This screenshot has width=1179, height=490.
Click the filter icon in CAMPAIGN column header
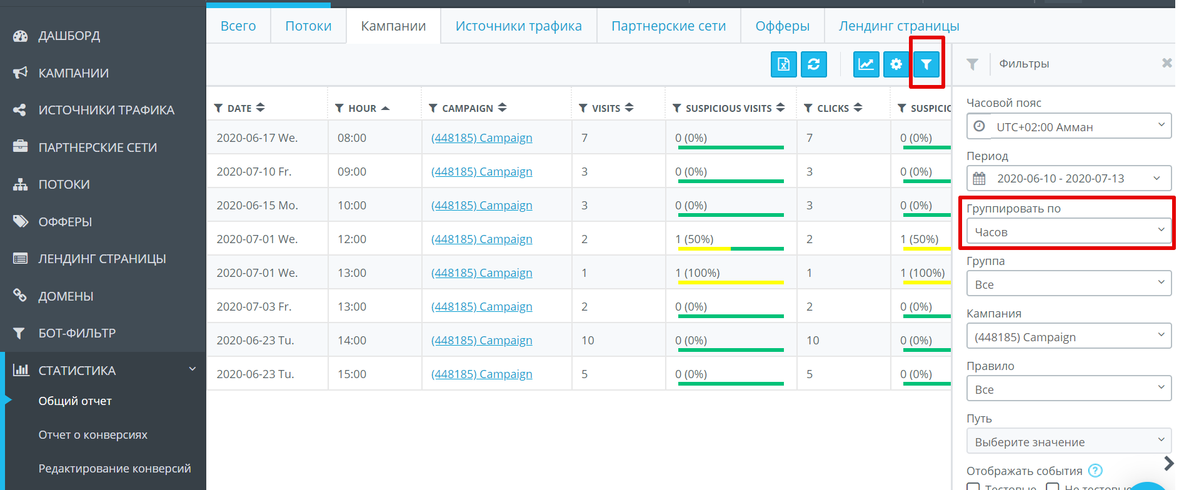pyautogui.click(x=433, y=109)
